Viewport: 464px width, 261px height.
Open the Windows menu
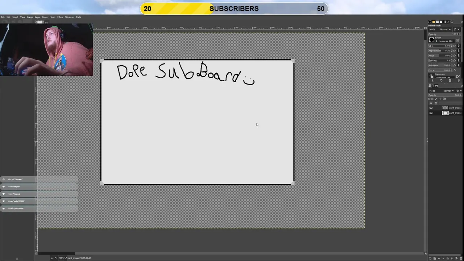point(70,17)
